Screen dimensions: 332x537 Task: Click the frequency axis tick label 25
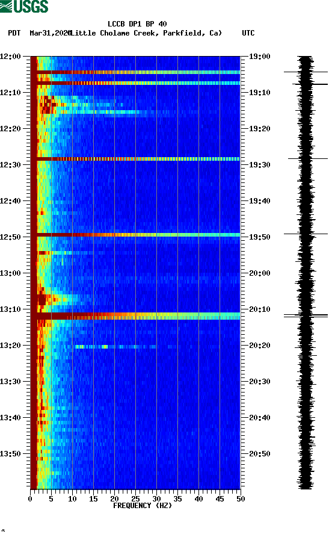[x=135, y=499]
